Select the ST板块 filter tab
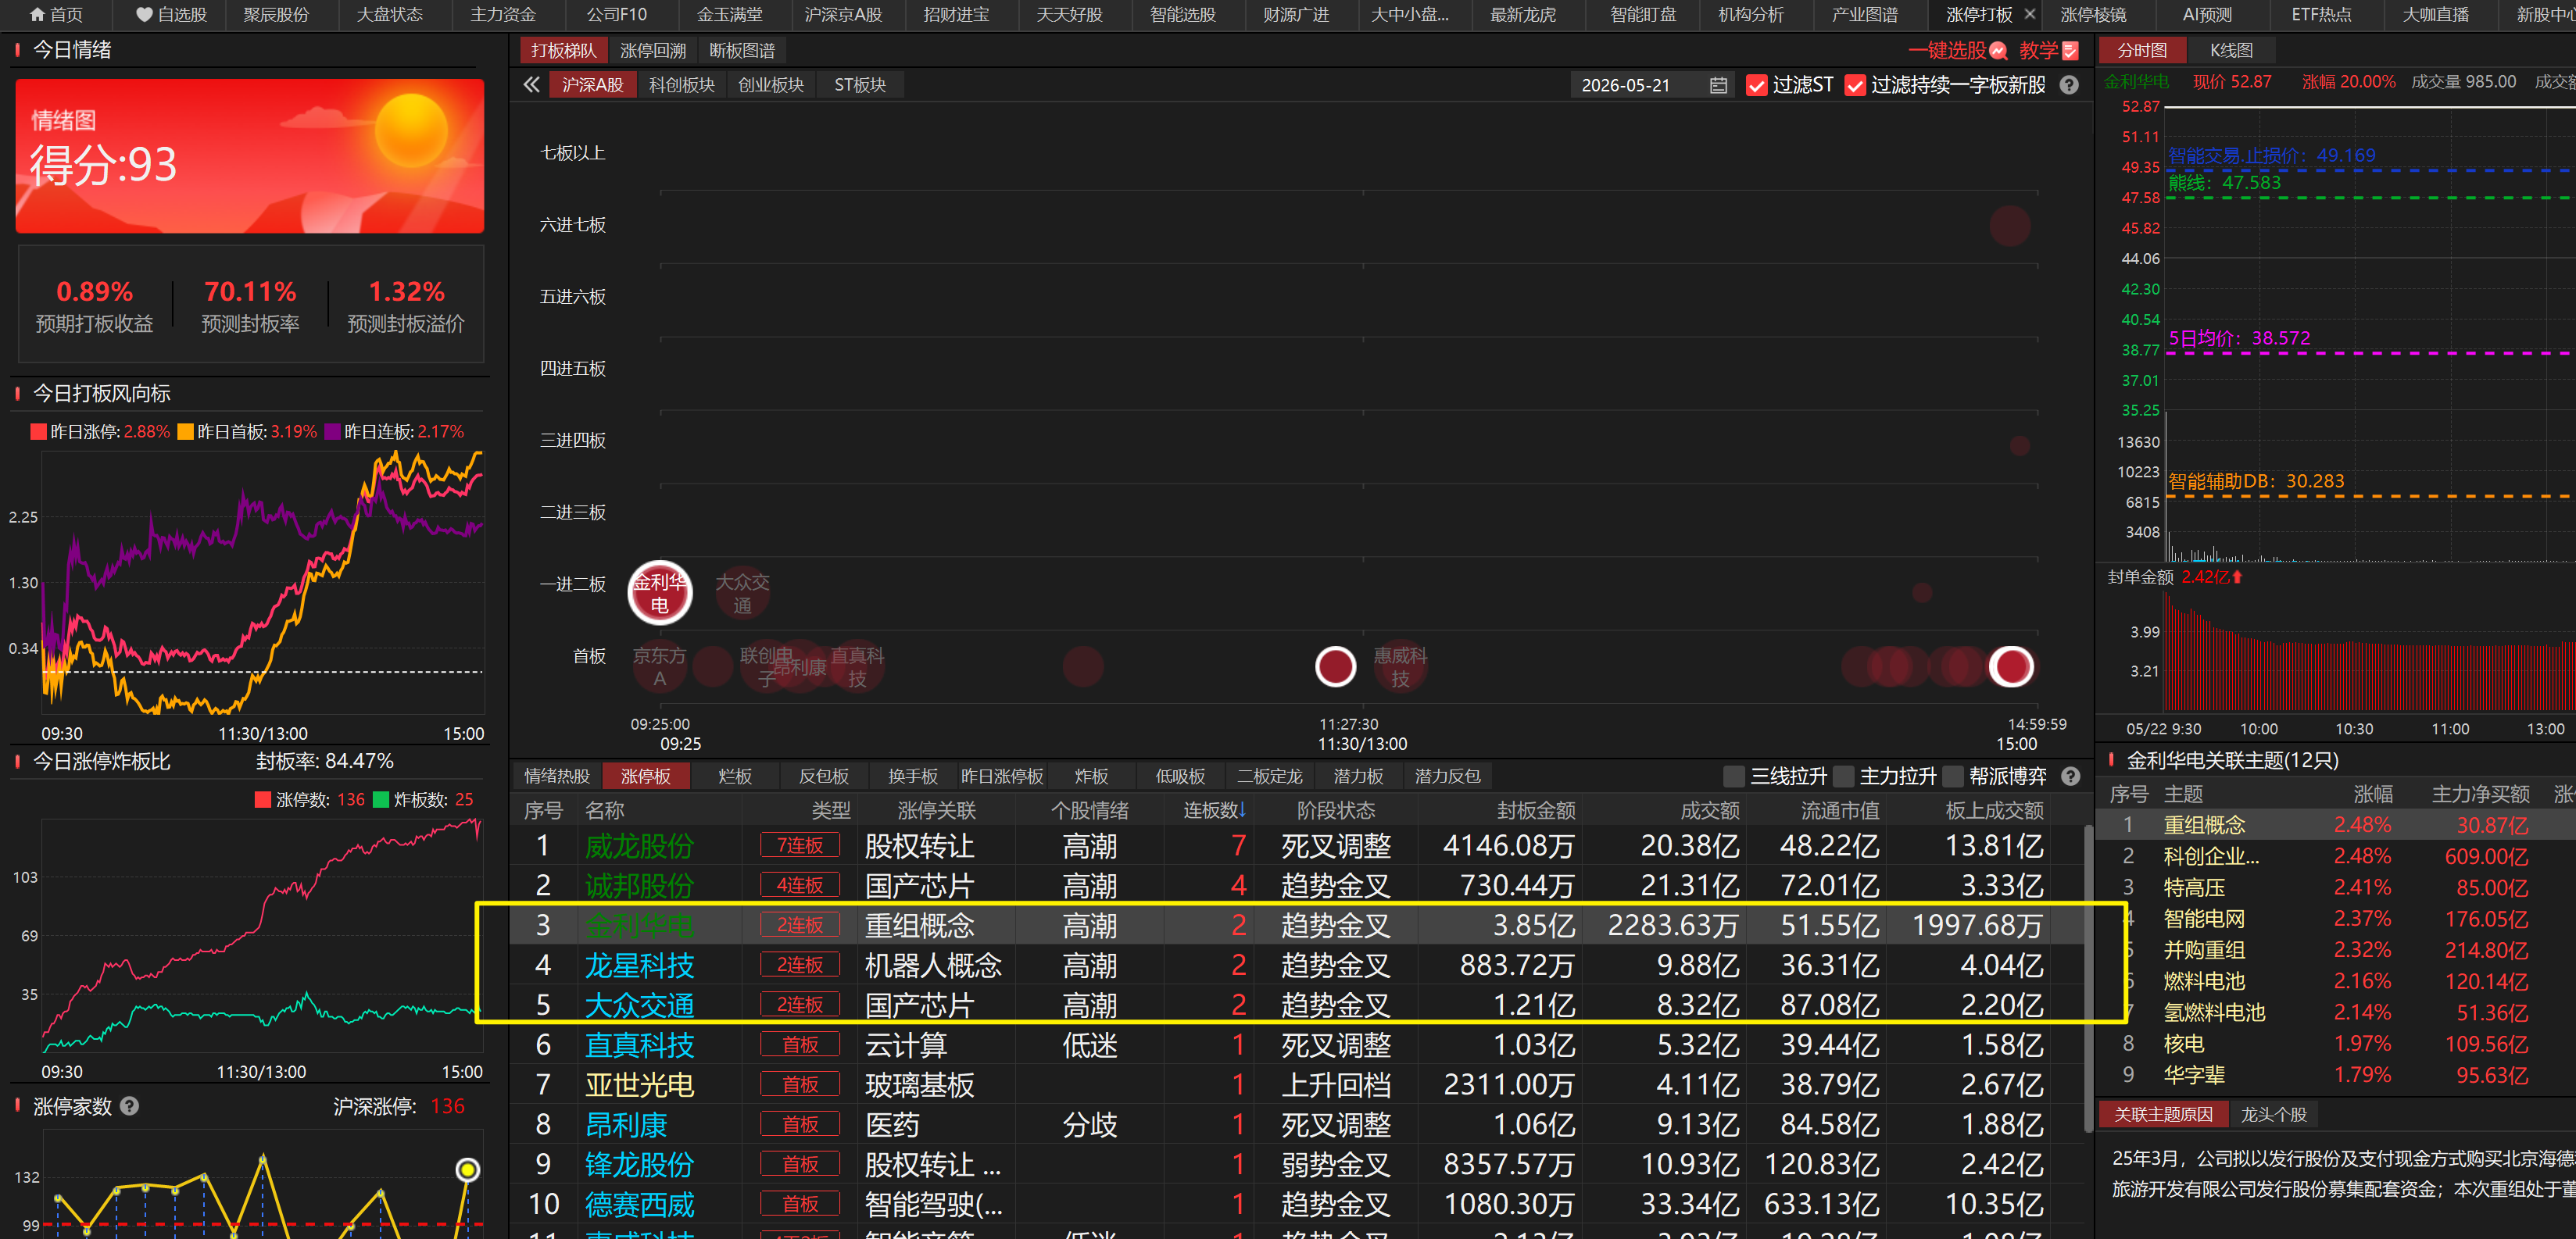The width and height of the screenshot is (2576, 1239). 860,85
